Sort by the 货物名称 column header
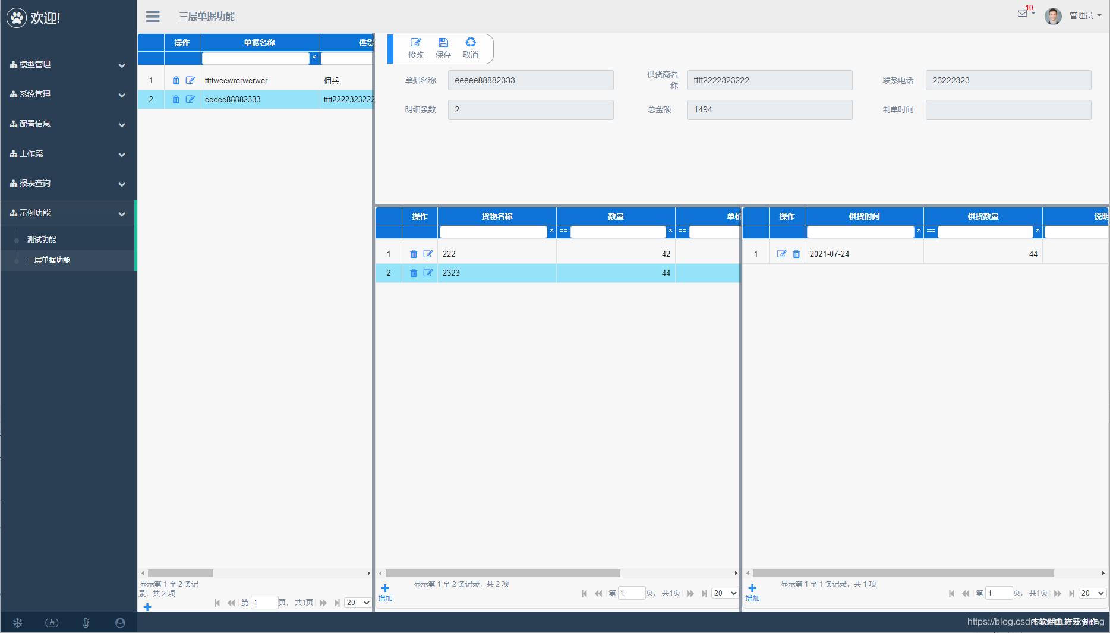 pyautogui.click(x=497, y=216)
